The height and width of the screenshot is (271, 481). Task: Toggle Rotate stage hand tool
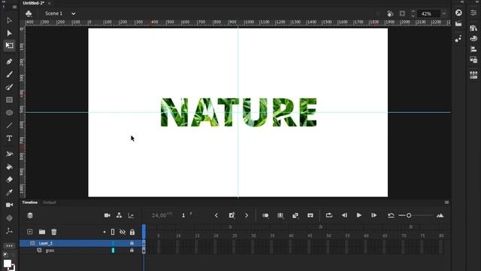tap(390, 14)
